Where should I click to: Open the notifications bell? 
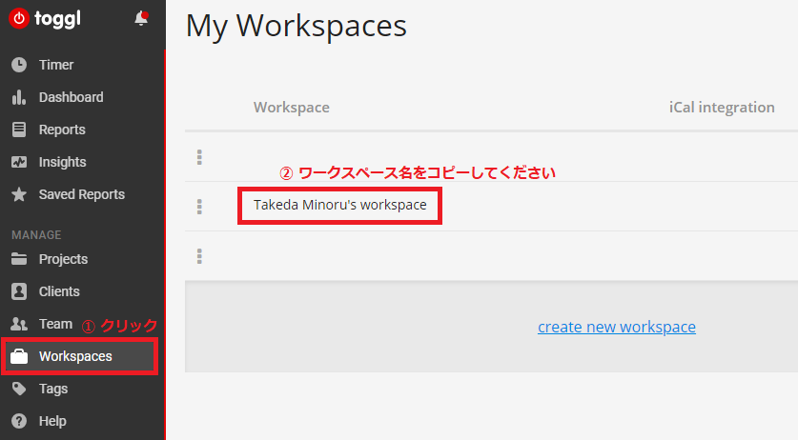pos(141,18)
